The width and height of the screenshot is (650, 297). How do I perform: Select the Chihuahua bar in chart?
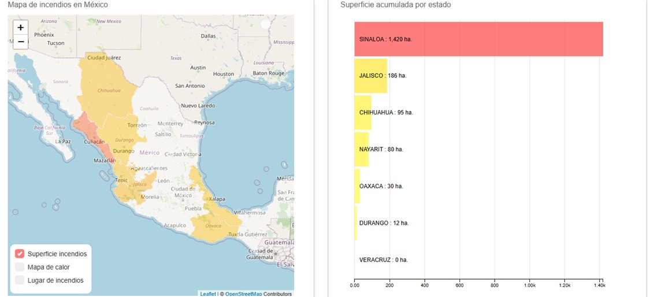point(362,113)
